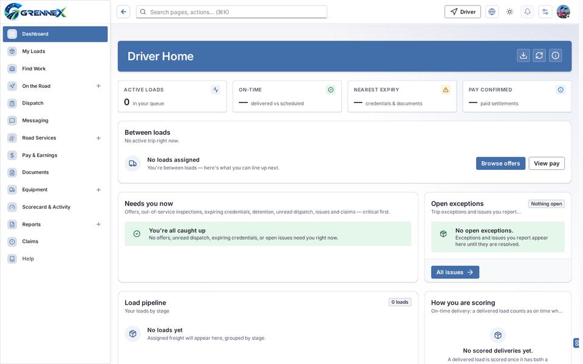Open Scorecard & Activity in the sidebar
The width and height of the screenshot is (583, 364).
tap(55, 207)
